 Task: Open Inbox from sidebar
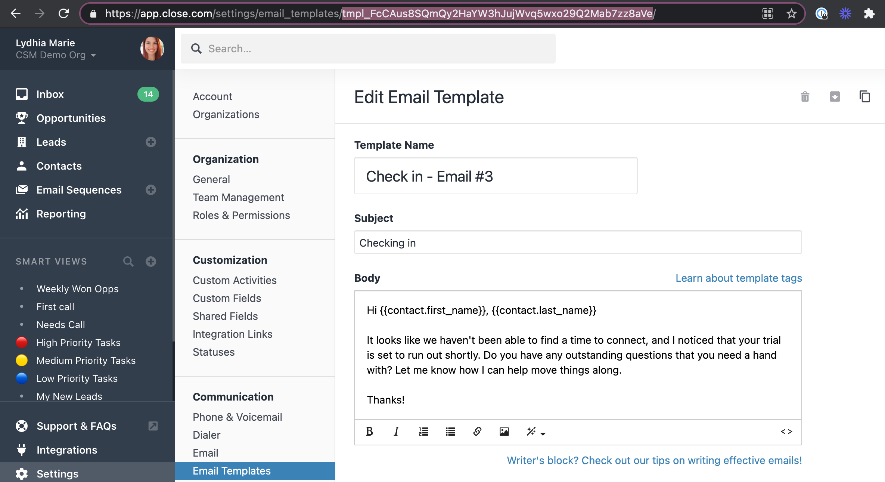click(50, 94)
